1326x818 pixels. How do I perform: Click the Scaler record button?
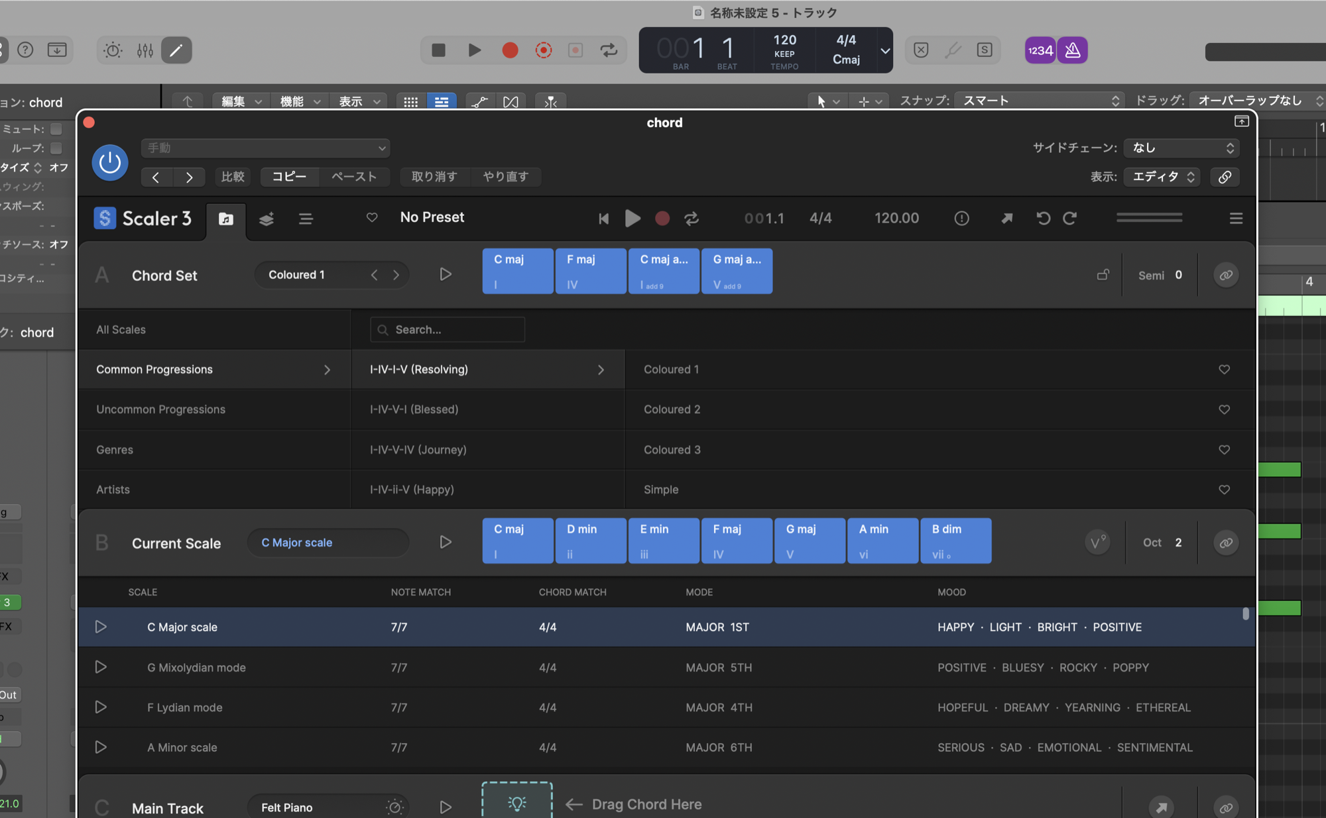(x=662, y=219)
